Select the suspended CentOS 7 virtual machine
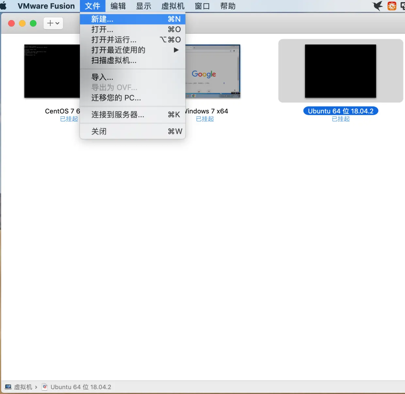Viewport: 405px width, 394px height. click(52, 71)
